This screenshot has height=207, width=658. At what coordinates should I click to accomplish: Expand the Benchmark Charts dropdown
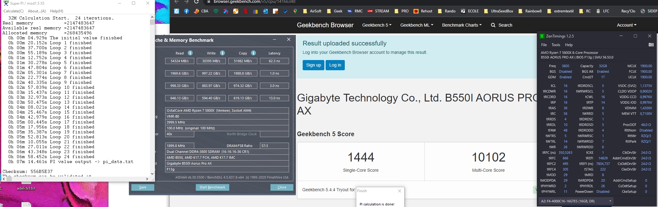click(x=462, y=25)
